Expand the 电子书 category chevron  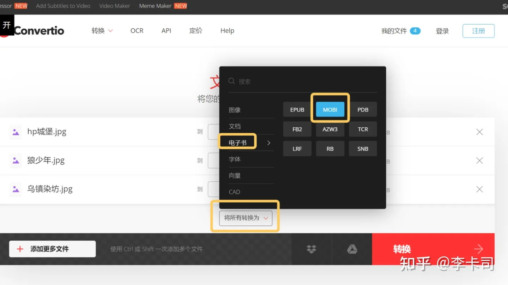(269, 142)
